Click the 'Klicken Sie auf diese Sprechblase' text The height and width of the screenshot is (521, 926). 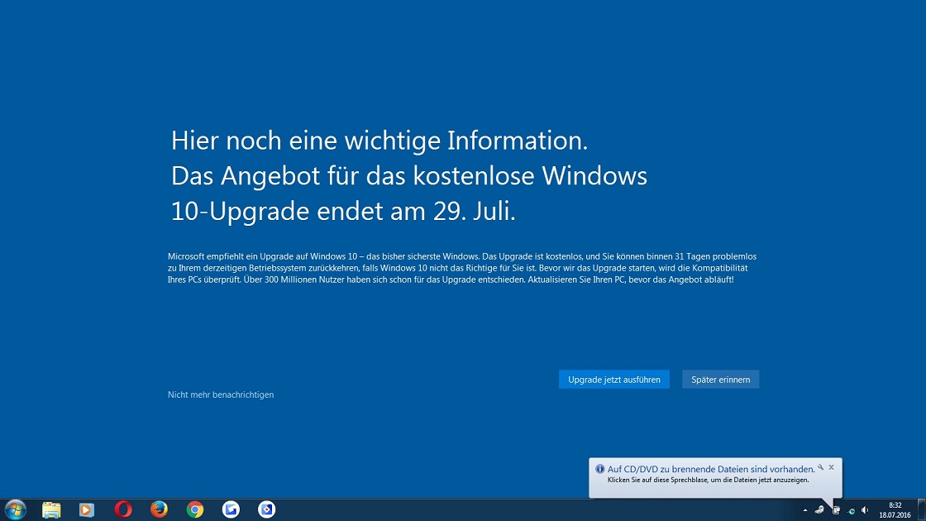tap(708, 480)
